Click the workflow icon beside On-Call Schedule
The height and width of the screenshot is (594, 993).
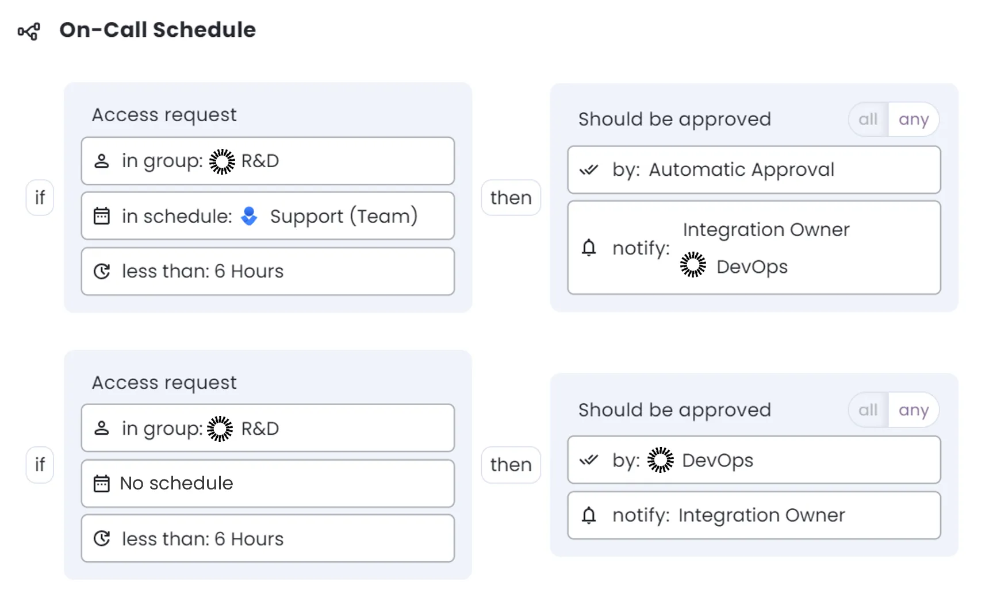[29, 31]
